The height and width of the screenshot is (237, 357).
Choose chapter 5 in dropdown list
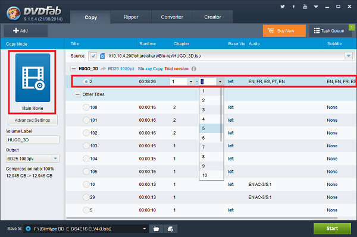pos(210,128)
